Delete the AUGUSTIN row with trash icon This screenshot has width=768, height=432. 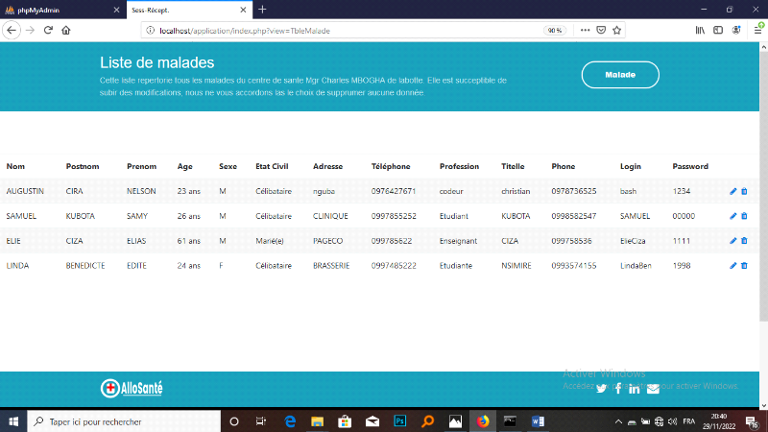click(x=744, y=191)
